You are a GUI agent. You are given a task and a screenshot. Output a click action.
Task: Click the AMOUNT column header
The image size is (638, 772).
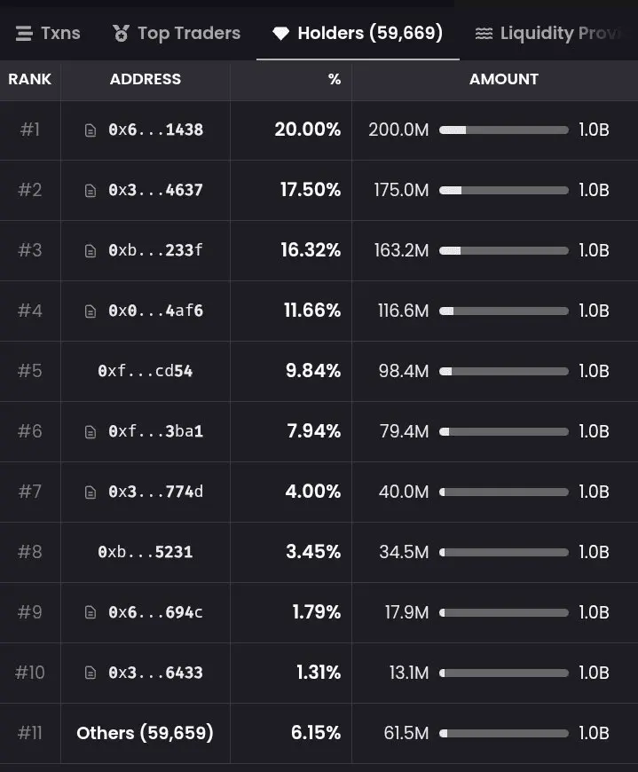[x=503, y=79]
